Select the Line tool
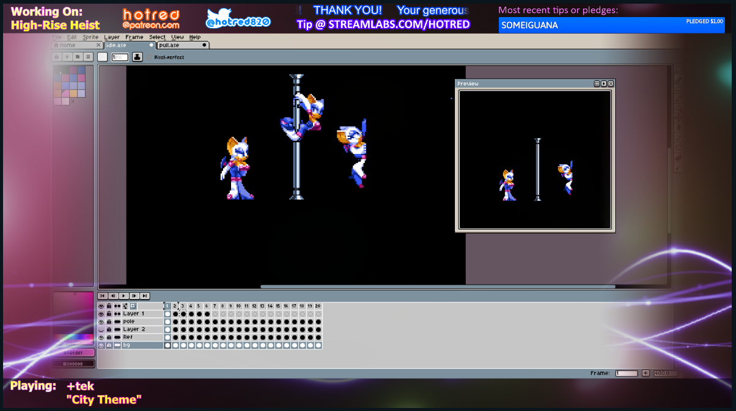This screenshot has height=411, width=736. click(679, 137)
